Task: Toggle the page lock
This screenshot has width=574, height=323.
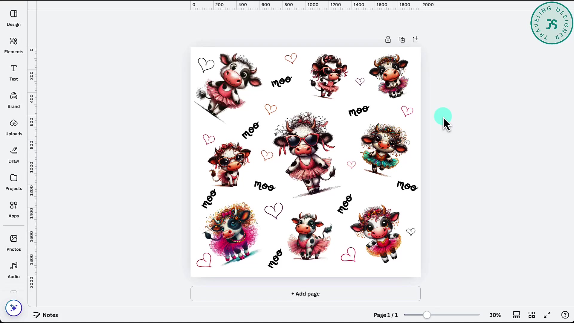Action: [x=388, y=39]
